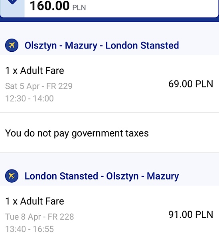Select the first 1 x Adult Fare label
Screen dimensions: 219x238
click(35, 70)
